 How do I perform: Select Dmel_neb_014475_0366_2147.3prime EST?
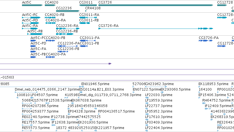point(47,89)
